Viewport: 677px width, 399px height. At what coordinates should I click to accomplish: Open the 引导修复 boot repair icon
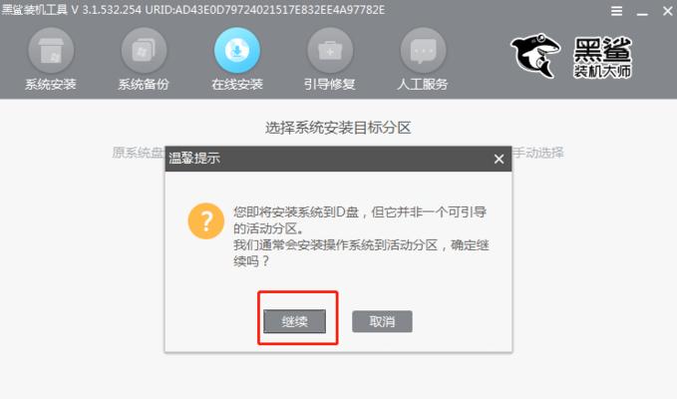coord(330,51)
